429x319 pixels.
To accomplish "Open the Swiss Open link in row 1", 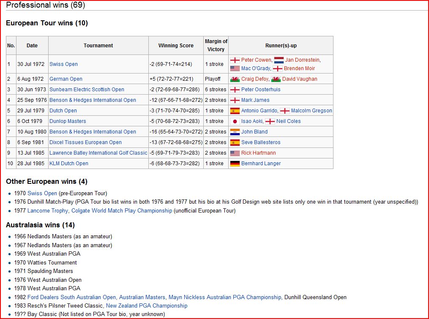I will tap(63, 64).
